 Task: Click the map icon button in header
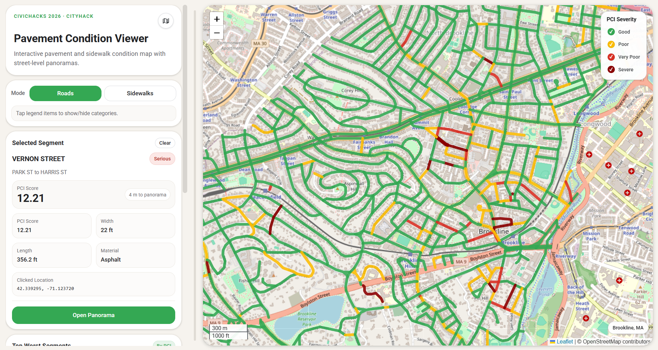tap(166, 21)
